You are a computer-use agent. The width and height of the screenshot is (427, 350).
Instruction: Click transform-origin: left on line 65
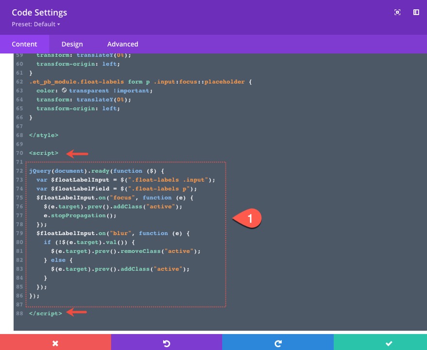click(x=78, y=108)
